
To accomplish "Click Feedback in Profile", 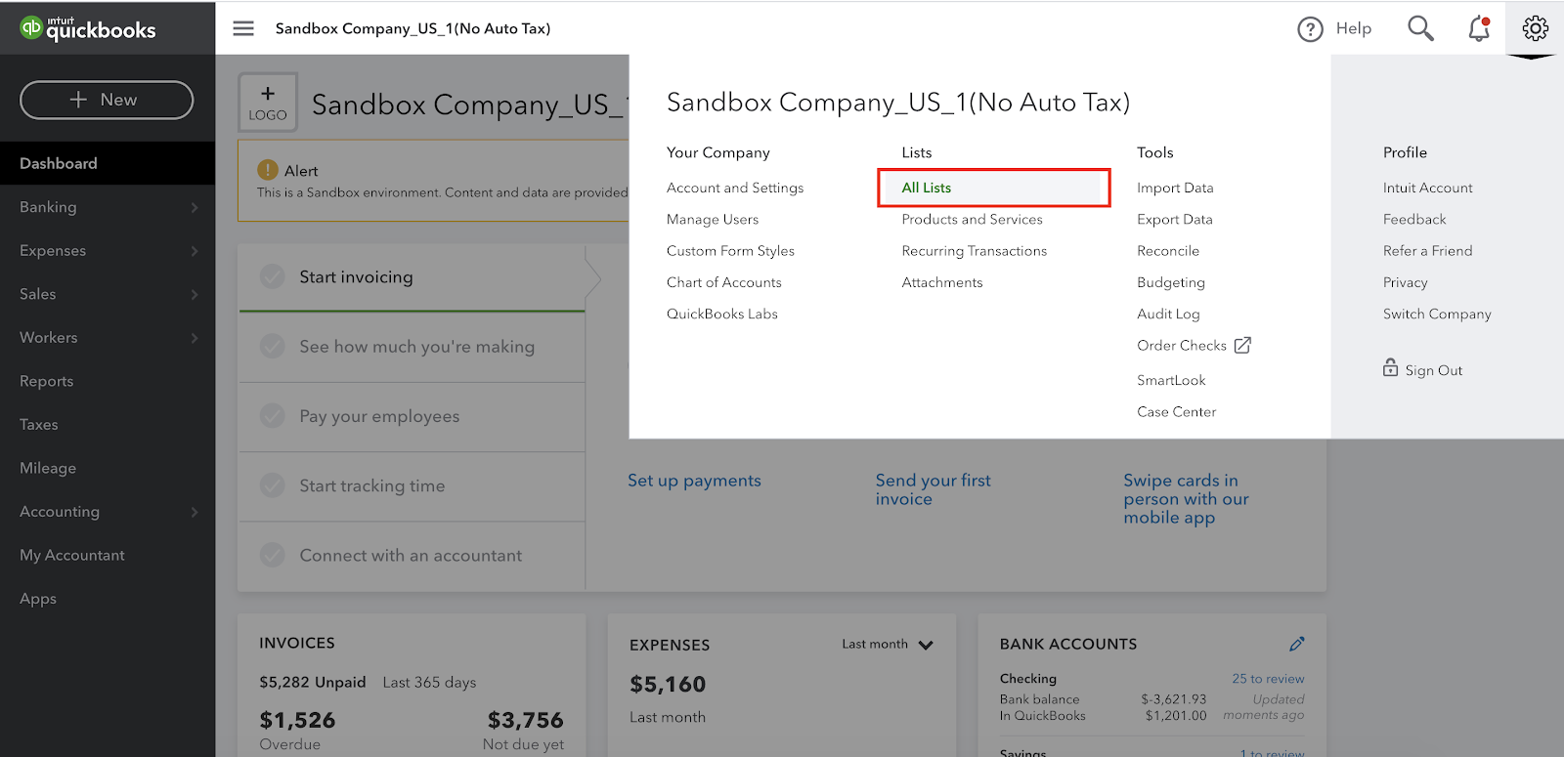I will pyautogui.click(x=1414, y=219).
